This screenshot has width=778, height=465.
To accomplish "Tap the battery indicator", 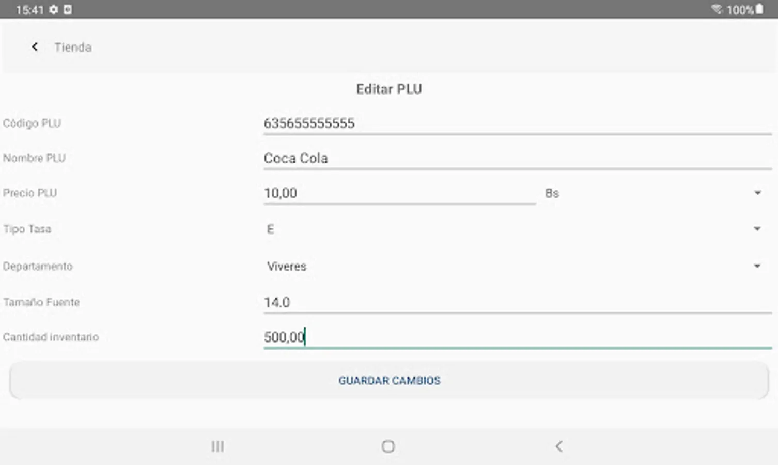I will [760, 9].
